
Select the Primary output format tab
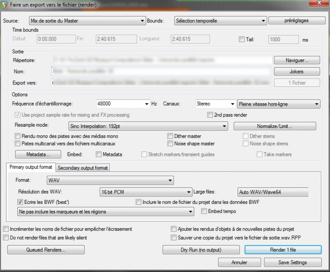pyautogui.click(x=31, y=168)
